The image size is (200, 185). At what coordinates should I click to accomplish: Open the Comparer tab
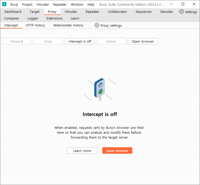(12, 18)
